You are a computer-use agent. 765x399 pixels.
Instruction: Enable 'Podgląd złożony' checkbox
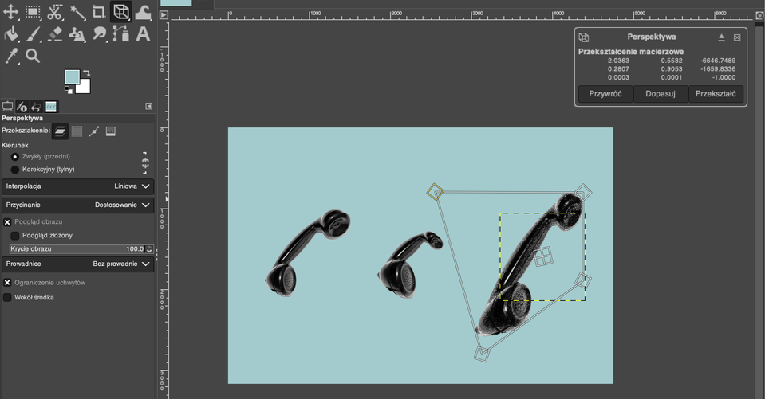pos(15,236)
